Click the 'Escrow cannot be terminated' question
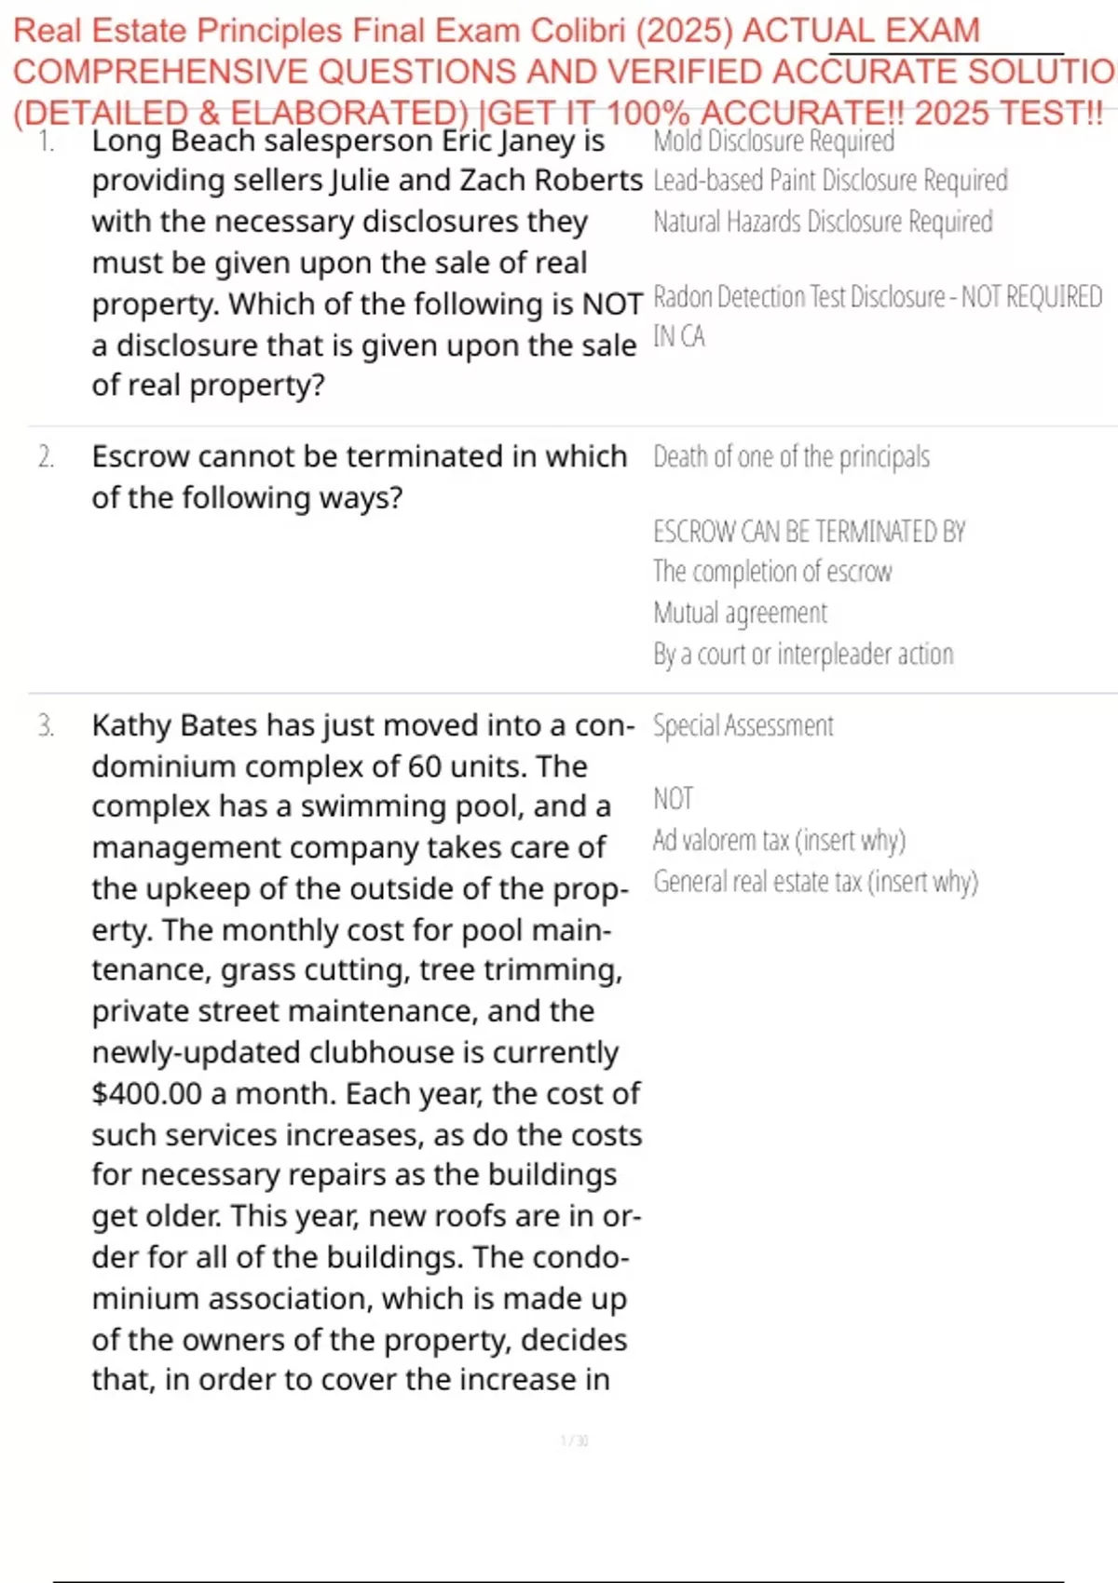The width and height of the screenshot is (1118, 1583). click(360, 477)
